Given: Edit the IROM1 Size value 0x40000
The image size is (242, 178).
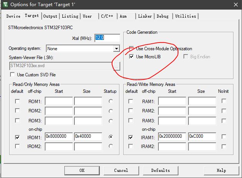Looking at the screenshot, I should click(88, 137).
